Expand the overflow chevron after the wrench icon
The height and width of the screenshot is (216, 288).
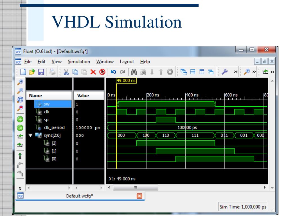235,72
